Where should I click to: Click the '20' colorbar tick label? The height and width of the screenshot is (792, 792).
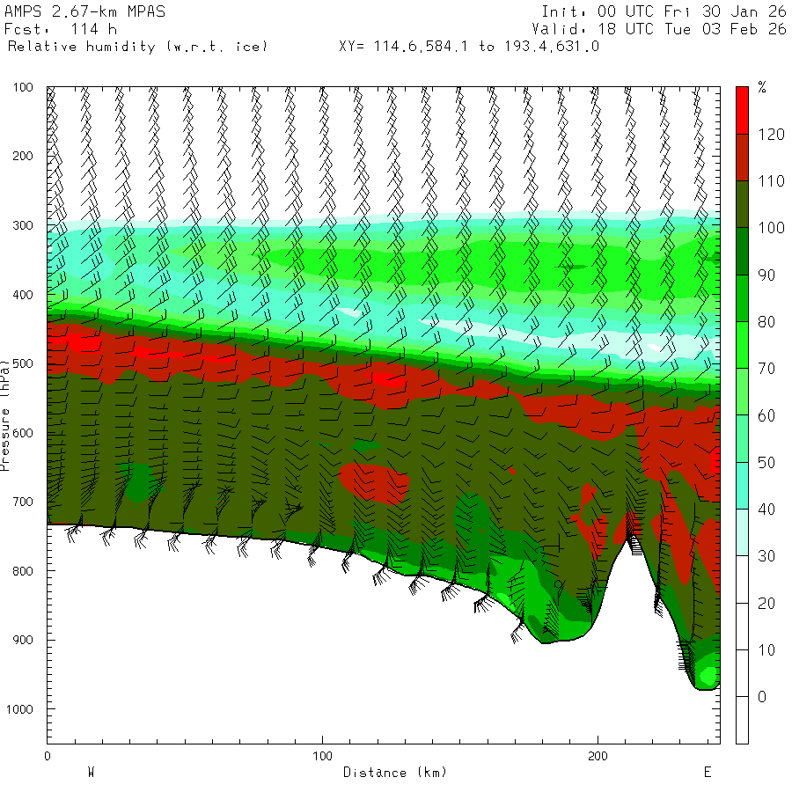766,603
